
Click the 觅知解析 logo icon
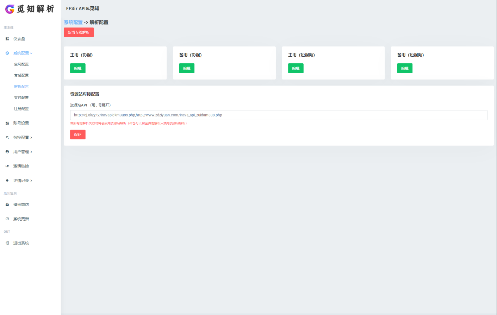coord(10,9)
